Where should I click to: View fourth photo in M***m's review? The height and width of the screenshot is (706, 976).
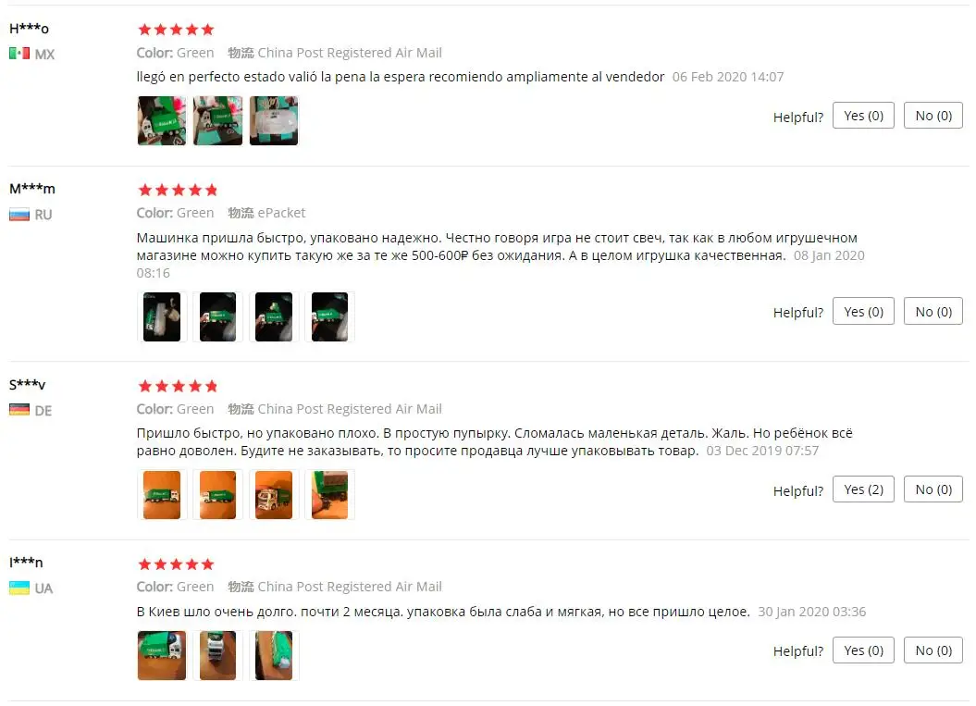[x=330, y=316]
